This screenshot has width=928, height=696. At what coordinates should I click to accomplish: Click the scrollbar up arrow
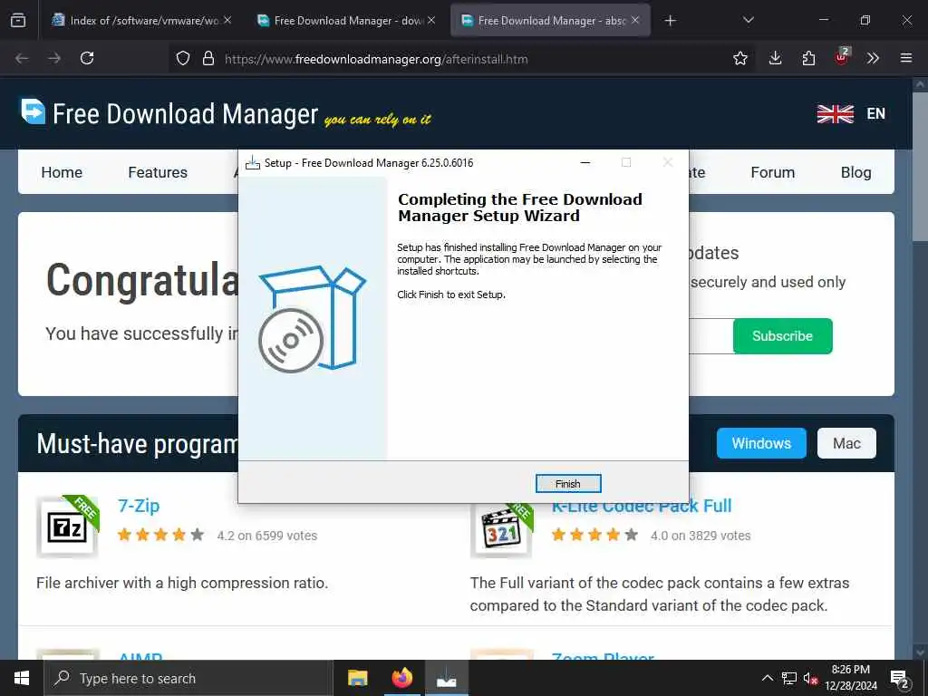[x=920, y=84]
